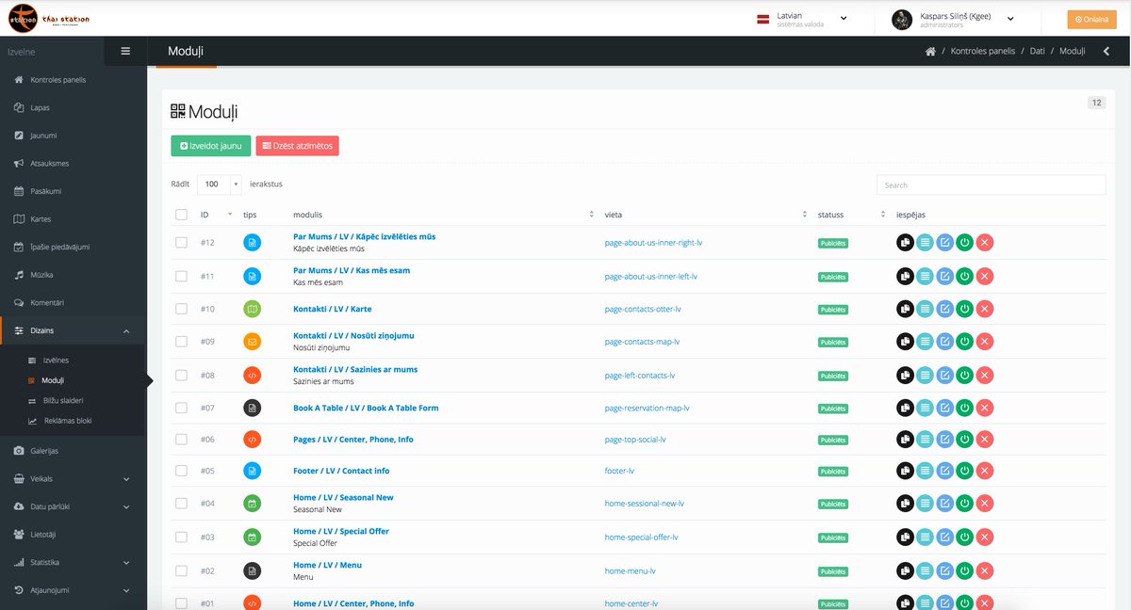Click the home icon in the breadcrumb
This screenshot has width=1131, height=610.
(930, 52)
